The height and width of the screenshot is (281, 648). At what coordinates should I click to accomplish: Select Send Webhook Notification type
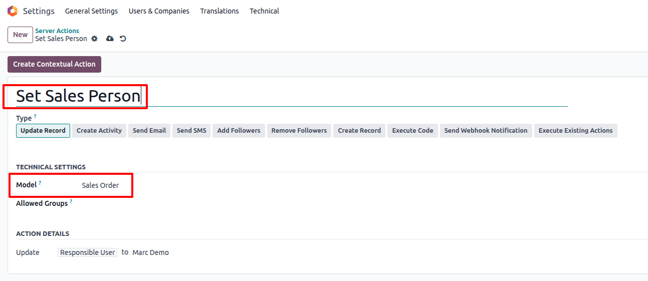(x=486, y=131)
